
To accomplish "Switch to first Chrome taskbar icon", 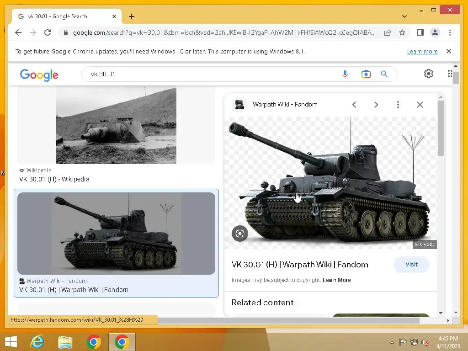I will click(93, 342).
